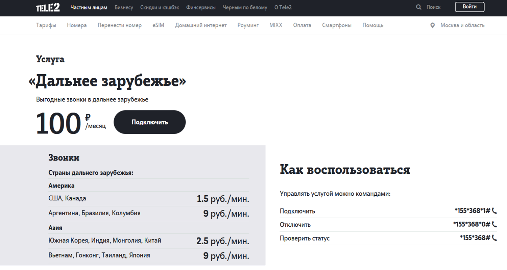Click phone icon next to *155*368*0#
This screenshot has width=507, height=270.
tap(494, 224)
